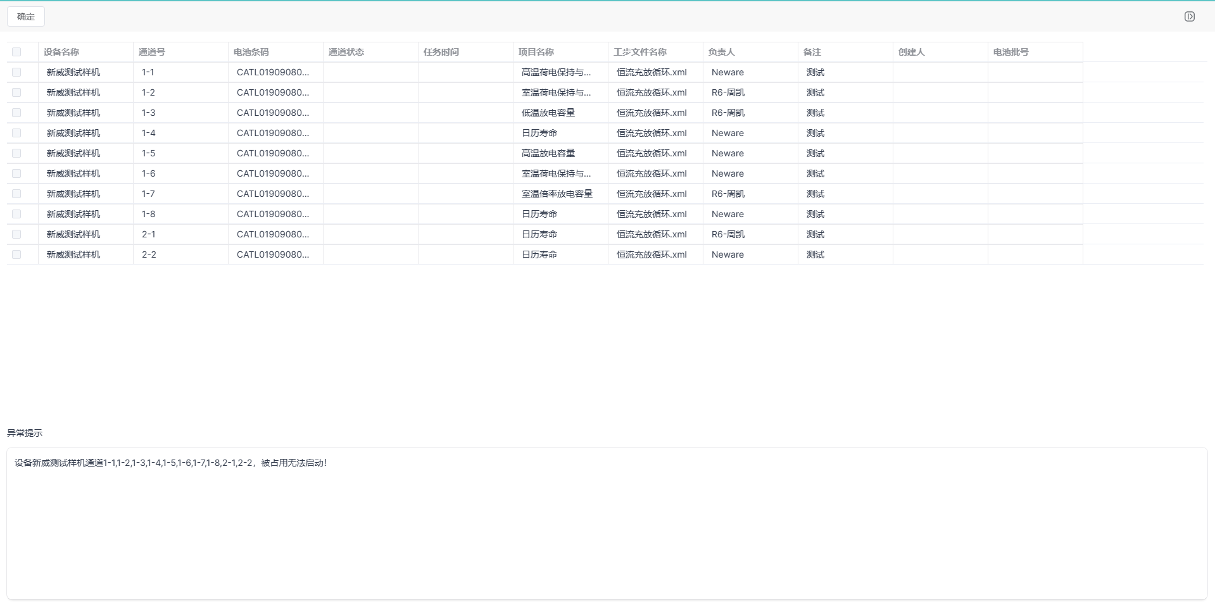This screenshot has width=1215, height=602.
Task: Click inside the 异常提示 message text area
Action: point(607,524)
